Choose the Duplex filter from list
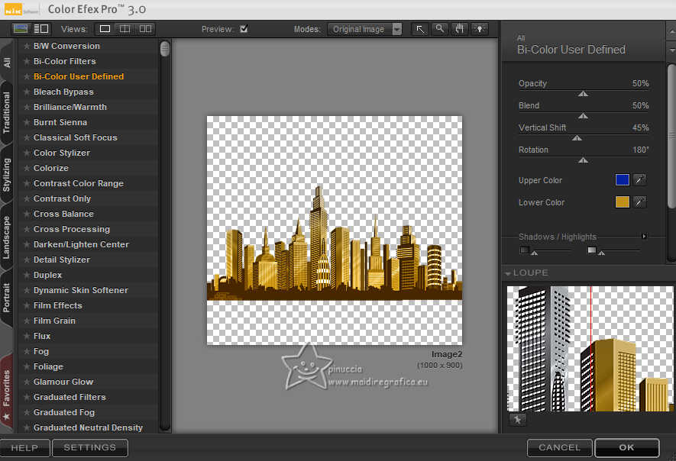Screen dimensions: 676x461 point(47,275)
